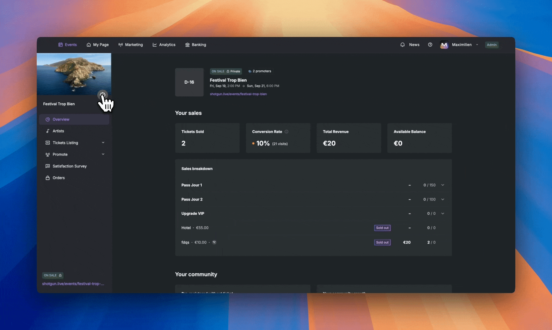The image size is (552, 330).
Task: Click the D-16 countdown tile
Action: 189,82
